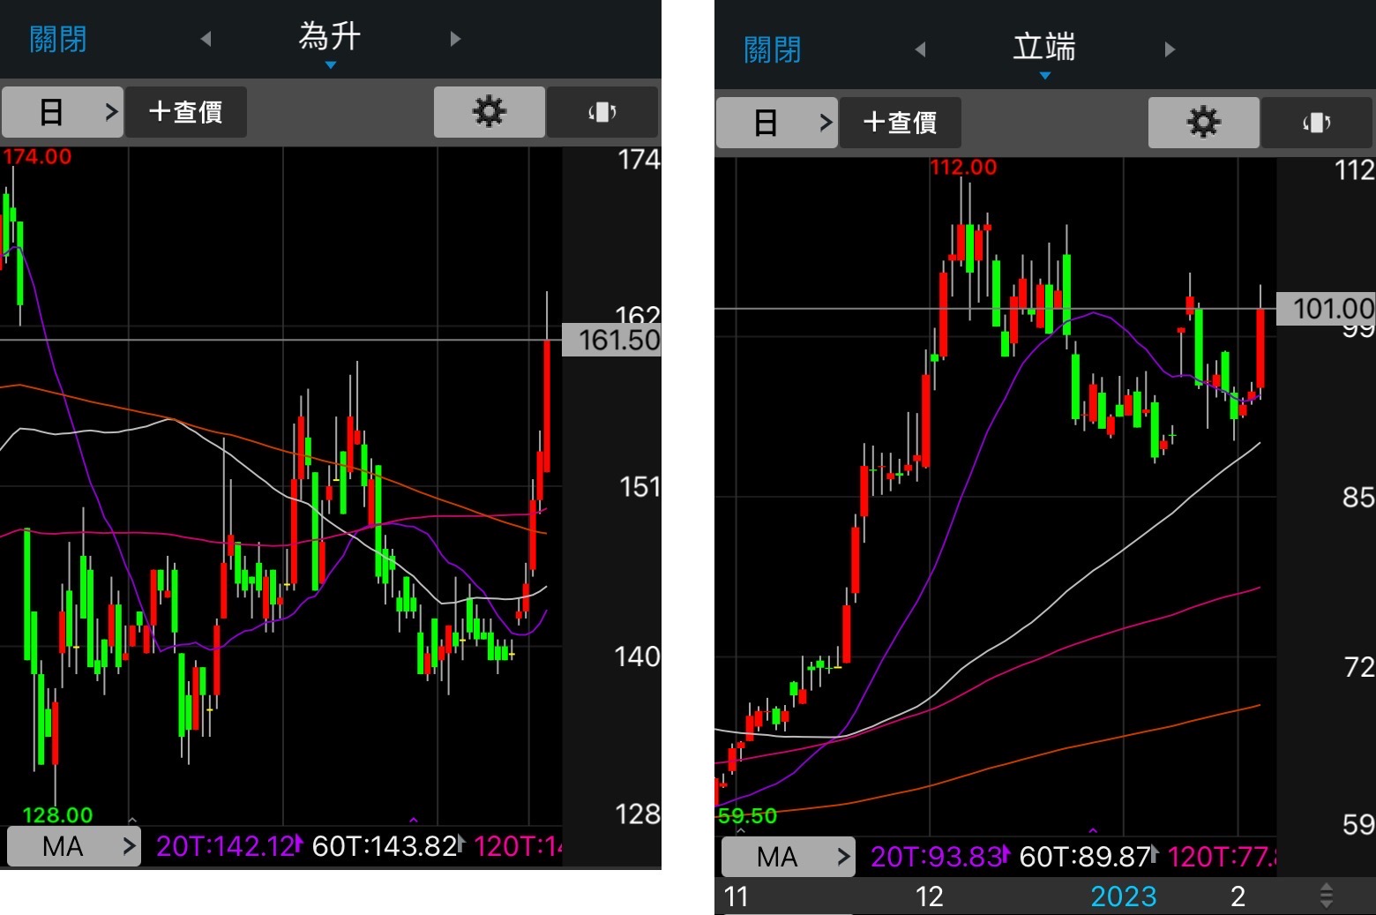This screenshot has width=1376, height=915.
Task: Close the 立端 chart via 關閉
Action: pos(773,49)
